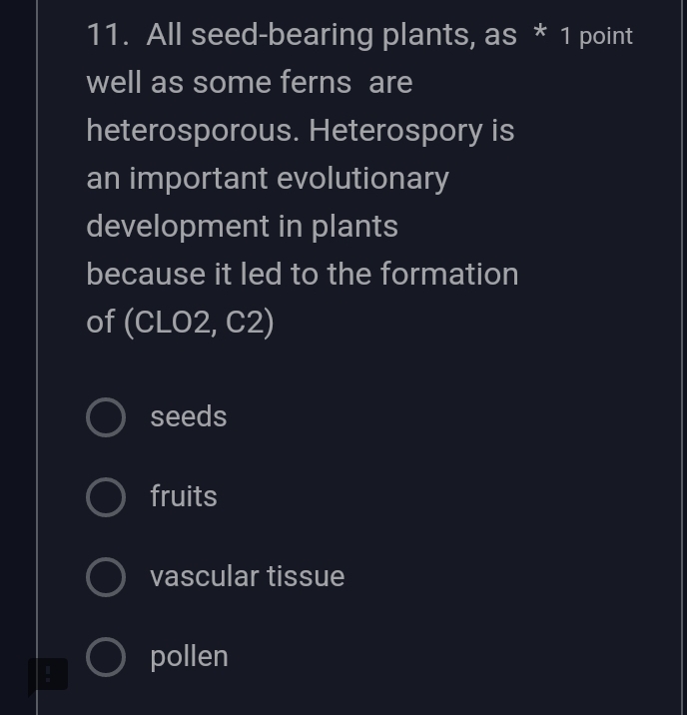The image size is (687, 715).
Task: Choose the "fruits" radio button
Action: [106, 497]
